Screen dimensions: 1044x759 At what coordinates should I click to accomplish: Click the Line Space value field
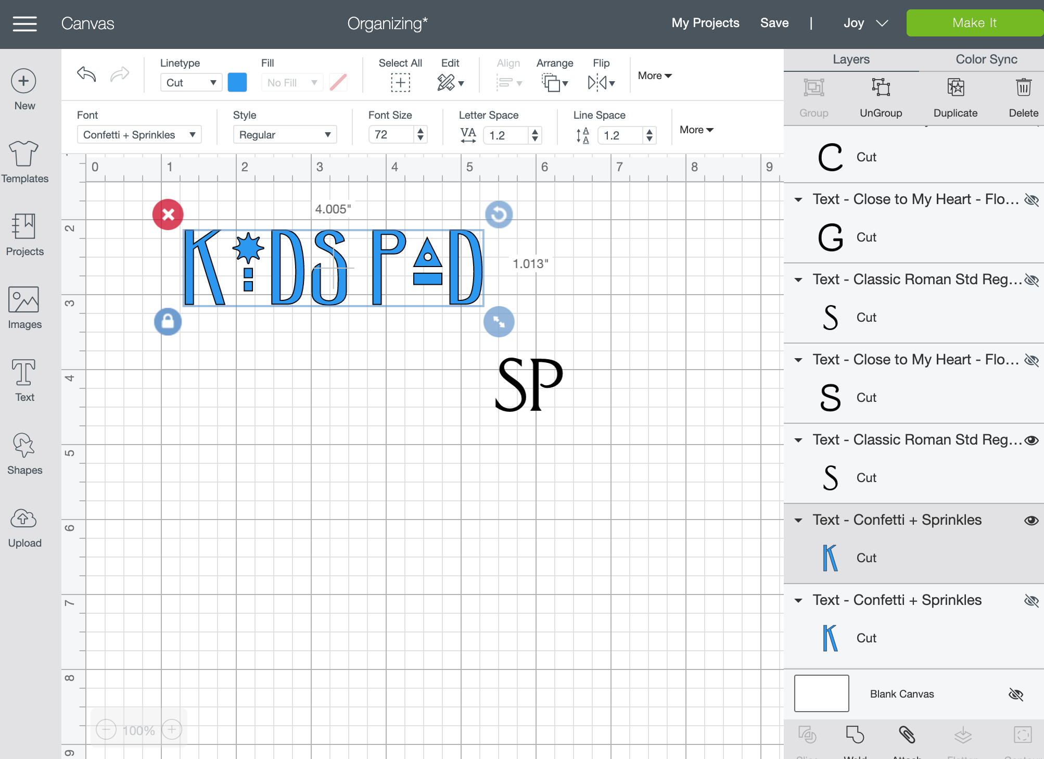coord(621,135)
